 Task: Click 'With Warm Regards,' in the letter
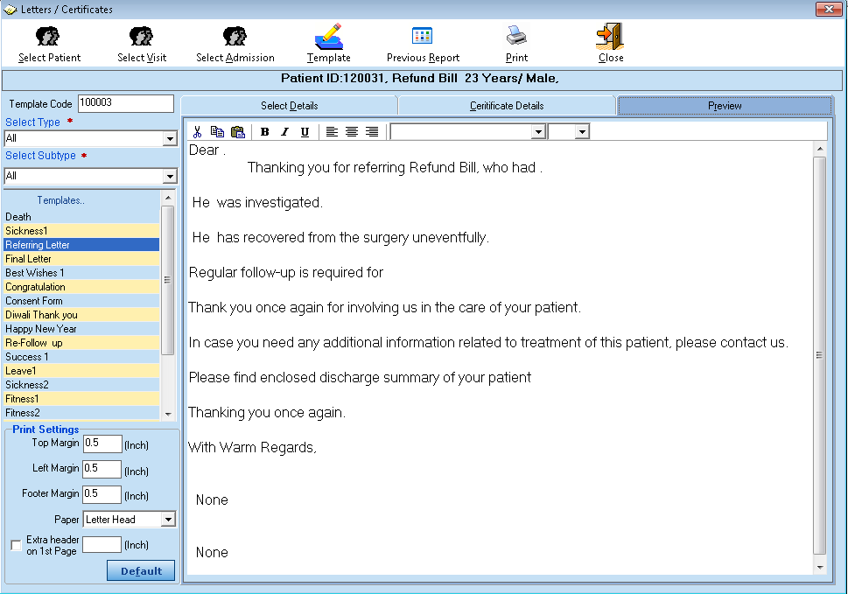tap(252, 448)
